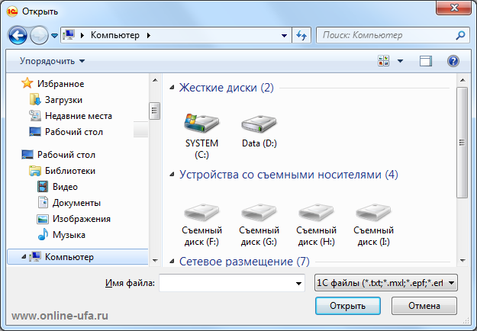Click the search magnifier icon
Image resolution: width=477 pixels, height=331 pixels.
pos(460,35)
